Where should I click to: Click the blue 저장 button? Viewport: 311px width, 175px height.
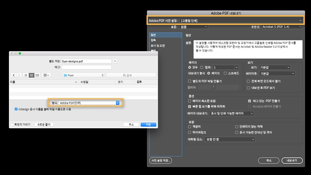tap(148, 125)
